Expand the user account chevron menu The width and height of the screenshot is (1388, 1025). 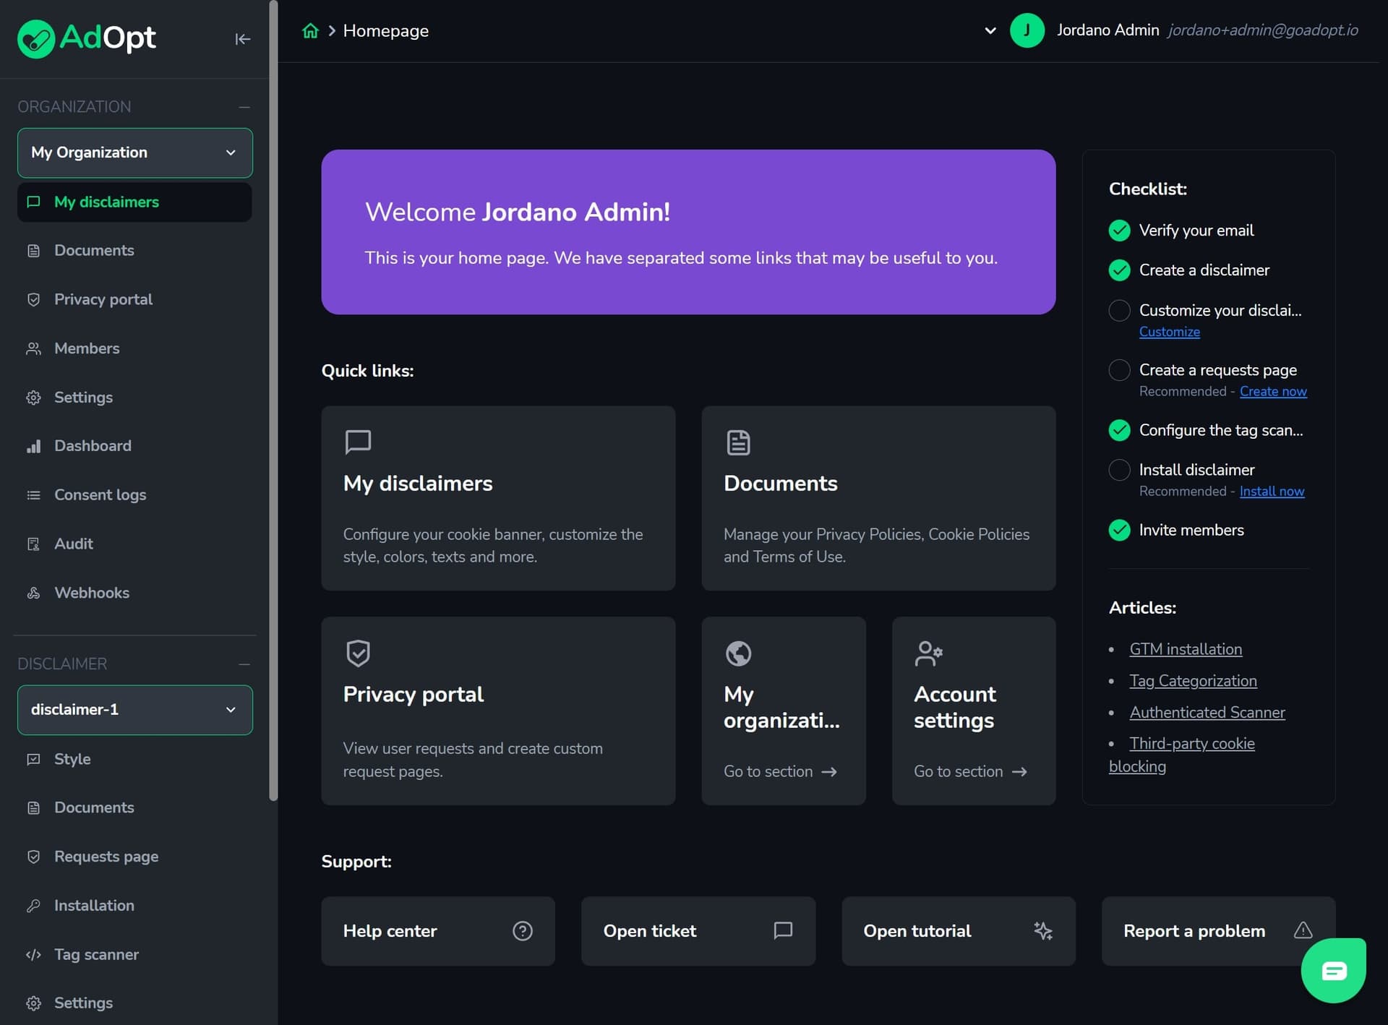[x=990, y=30]
